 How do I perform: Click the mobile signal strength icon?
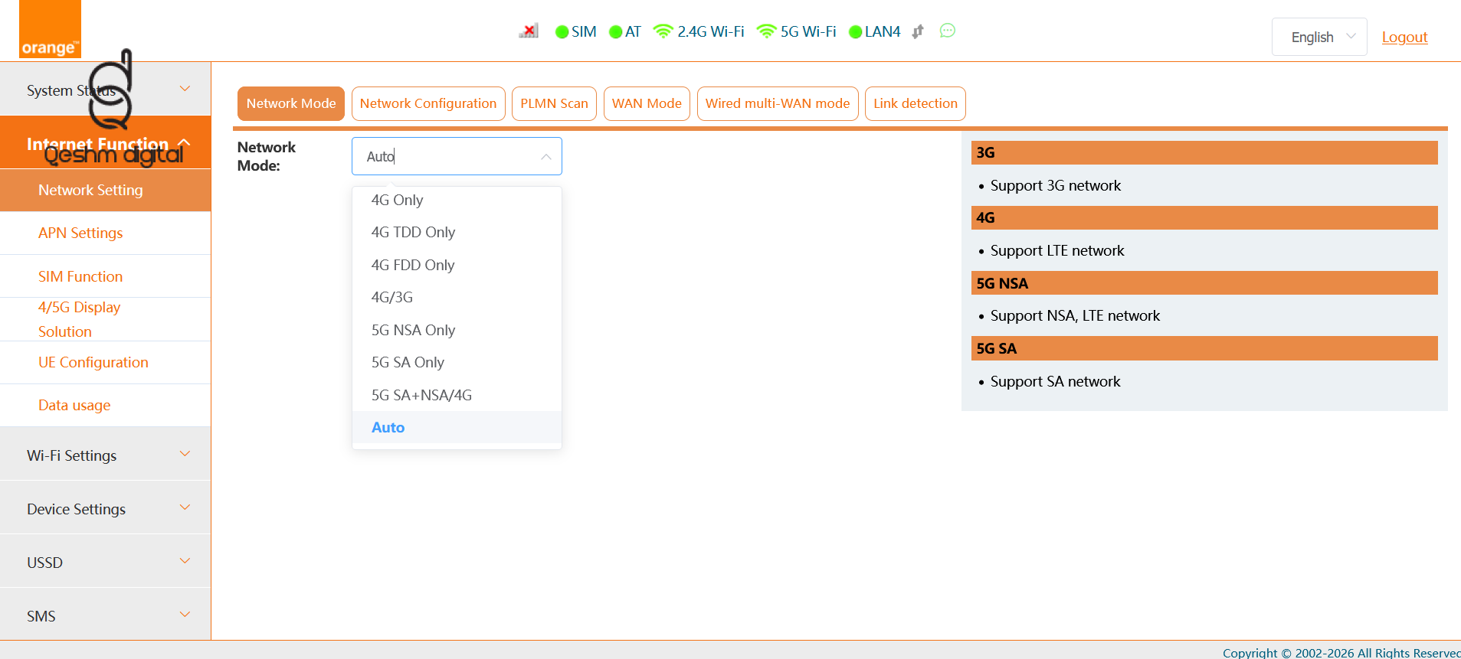[529, 31]
